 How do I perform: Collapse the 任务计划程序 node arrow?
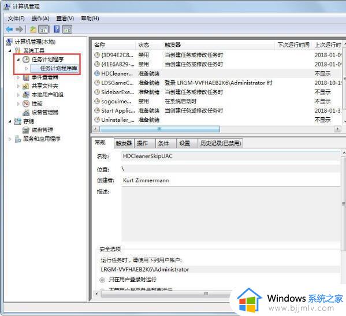[x=18, y=60]
